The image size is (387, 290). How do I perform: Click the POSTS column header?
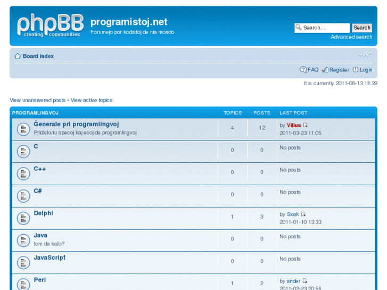click(x=262, y=113)
